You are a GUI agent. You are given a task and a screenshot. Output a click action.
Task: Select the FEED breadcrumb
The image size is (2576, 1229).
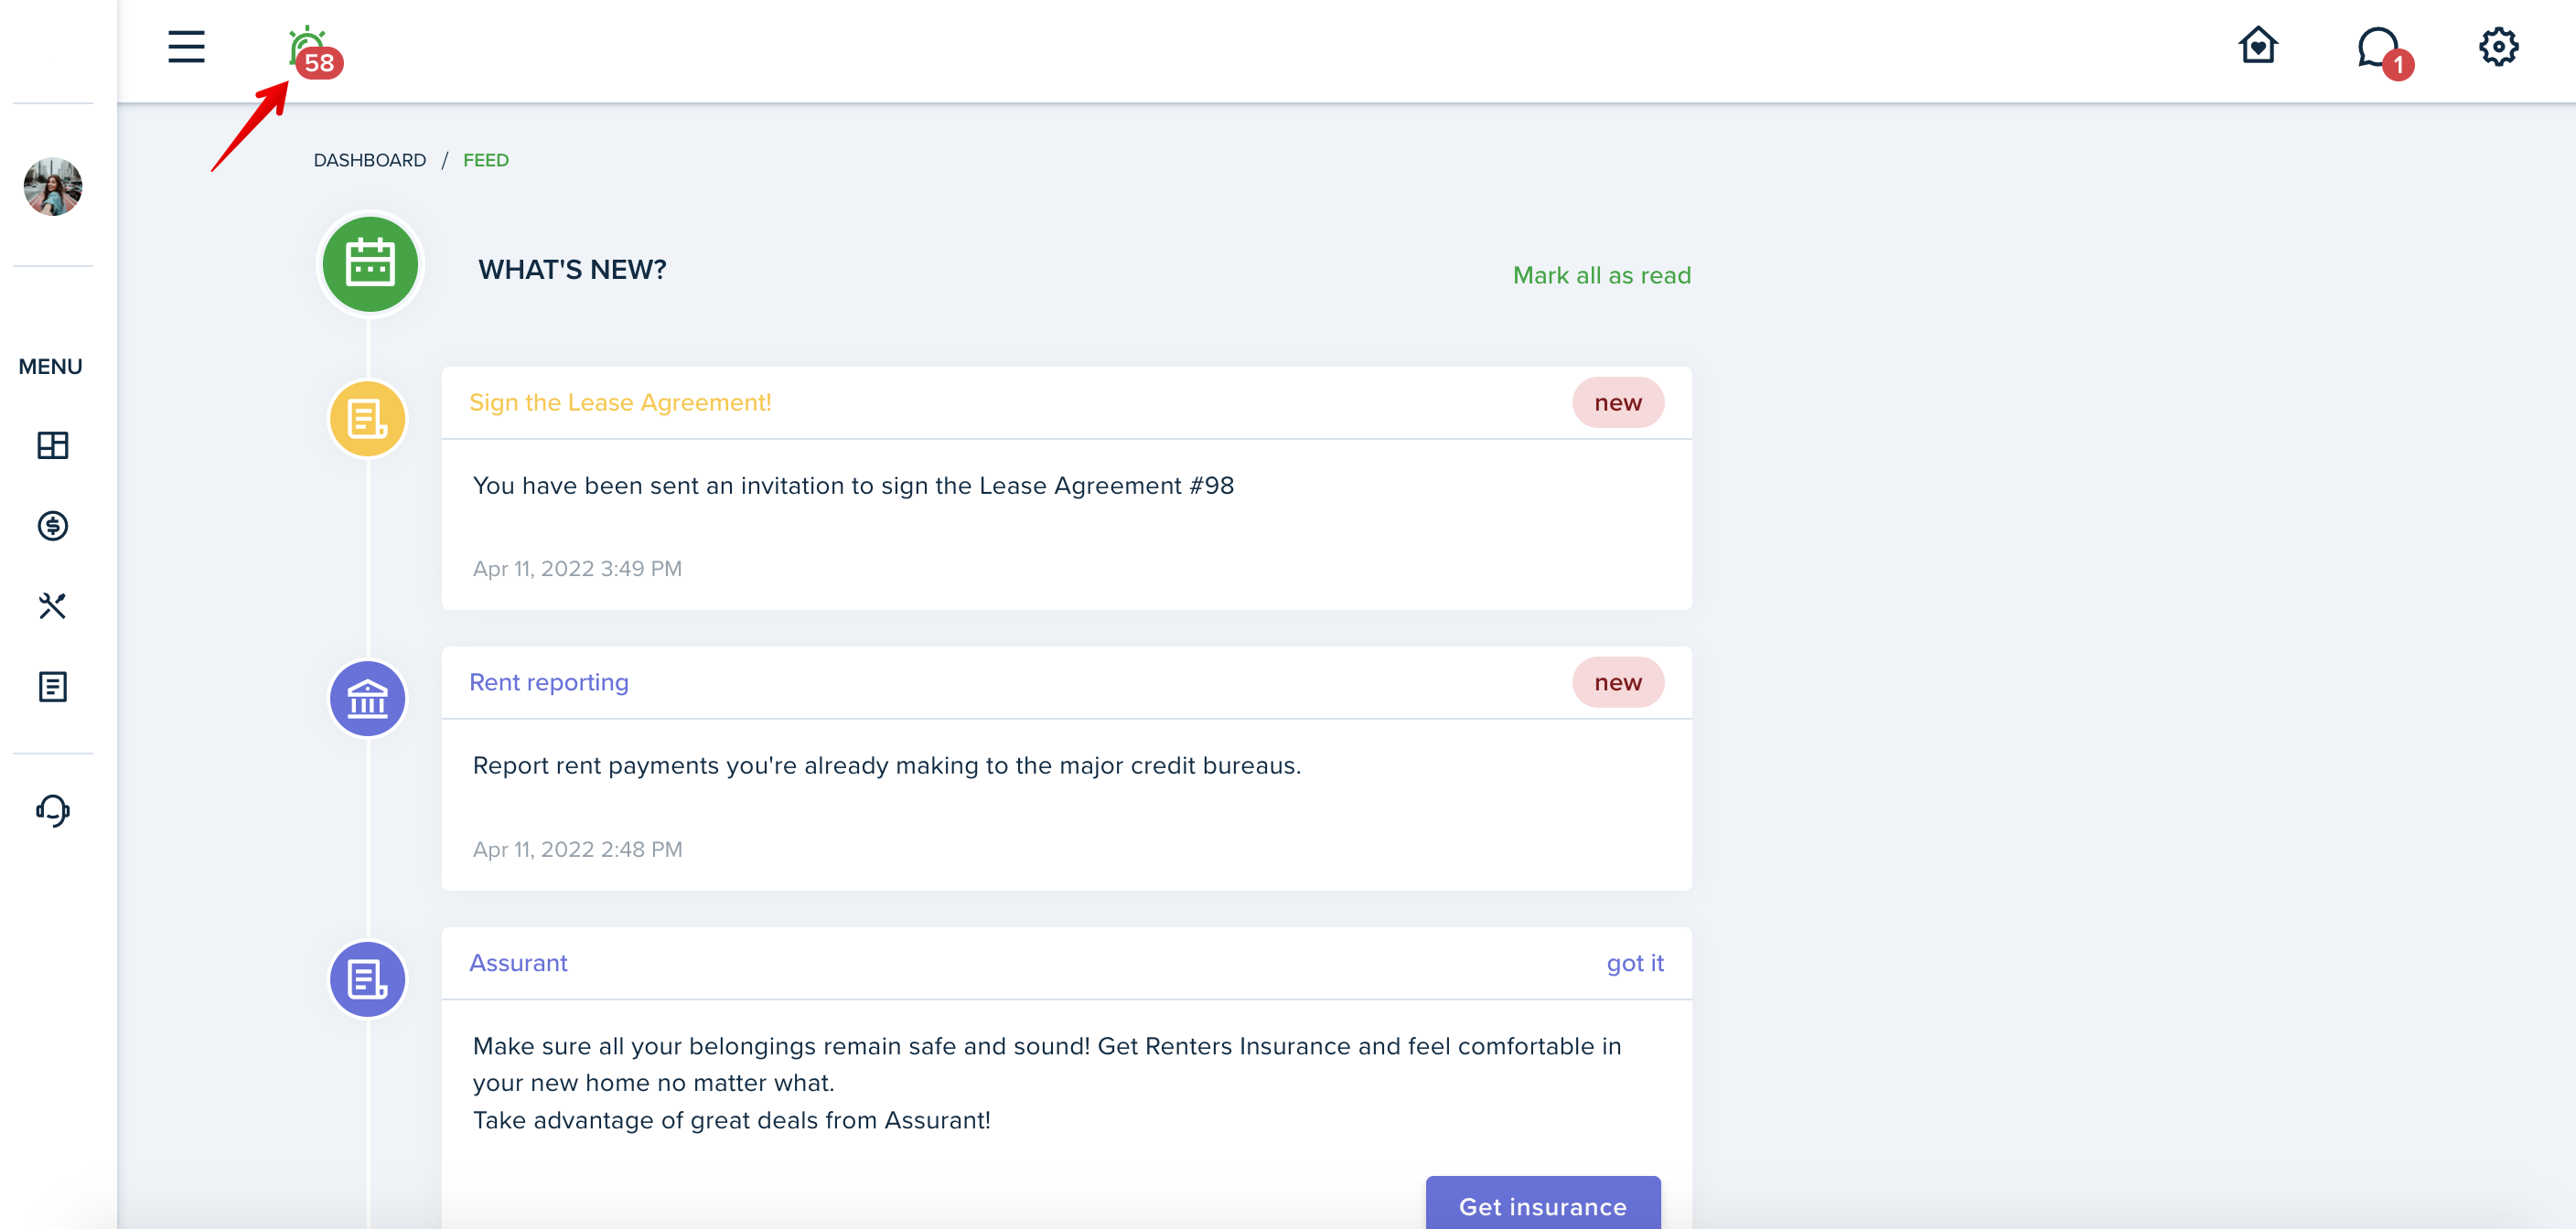coord(486,160)
